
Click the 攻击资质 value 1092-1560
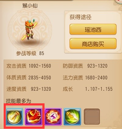[x=40, y=66]
